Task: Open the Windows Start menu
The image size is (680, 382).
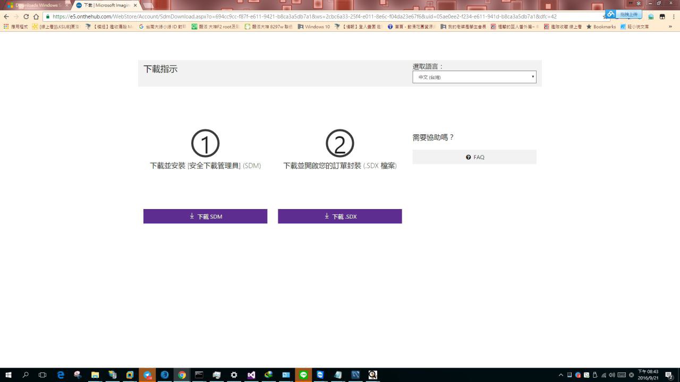Action: tap(8, 375)
